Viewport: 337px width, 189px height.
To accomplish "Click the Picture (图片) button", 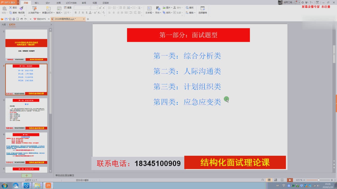I will (167, 8).
